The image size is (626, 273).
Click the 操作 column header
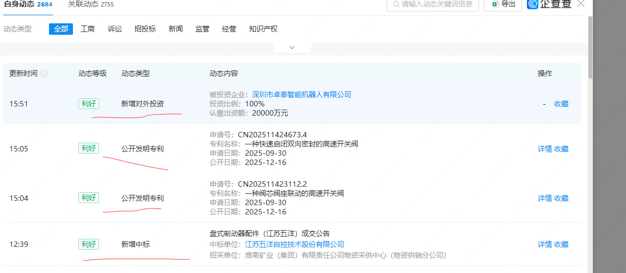pos(545,74)
